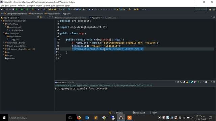The height and width of the screenshot is (121, 216).
Task: Open the File menu
Action: [x=2, y=6]
